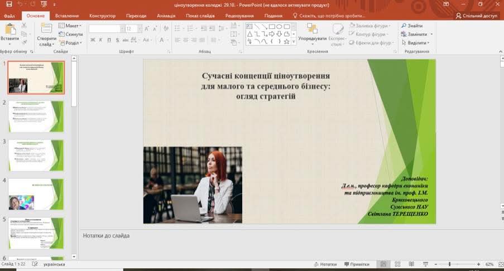This screenshot has height=271, width=504.
Task: Click the Arrange (Упорядкувати) icon
Action: (x=312, y=28)
